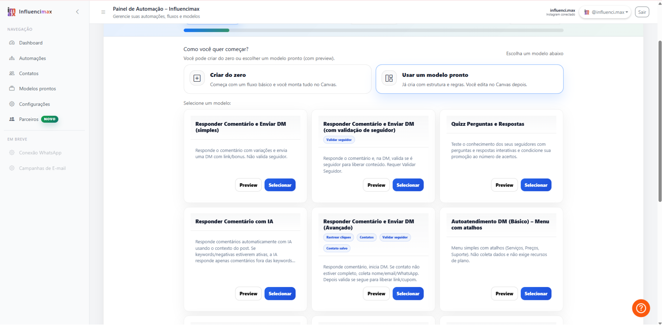Click the 'Quizz Perguntas e Respostas' card title
The width and height of the screenshot is (662, 327).
click(488, 124)
